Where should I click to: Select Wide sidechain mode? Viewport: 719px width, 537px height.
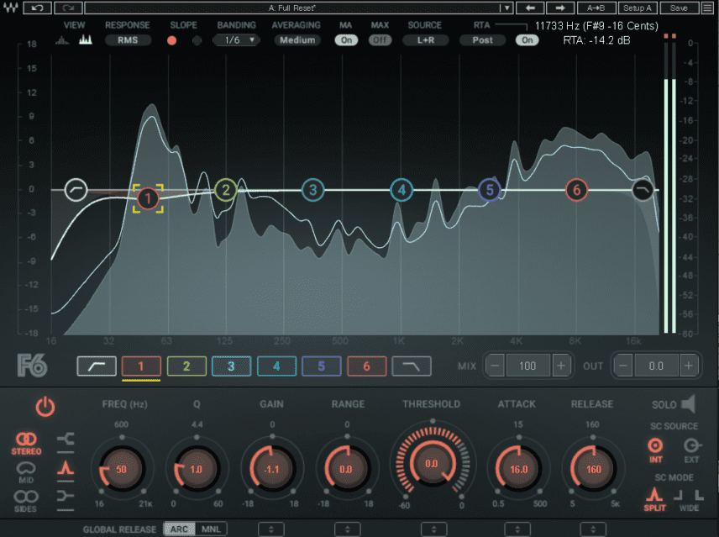tap(690, 499)
